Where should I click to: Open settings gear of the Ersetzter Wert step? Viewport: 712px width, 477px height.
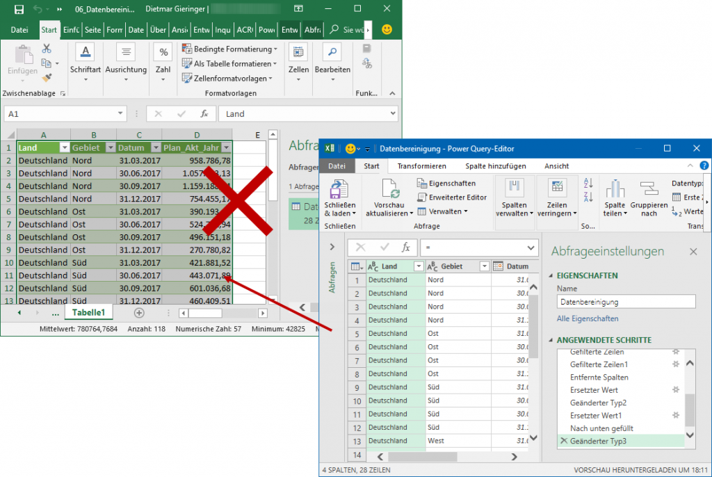click(x=676, y=390)
